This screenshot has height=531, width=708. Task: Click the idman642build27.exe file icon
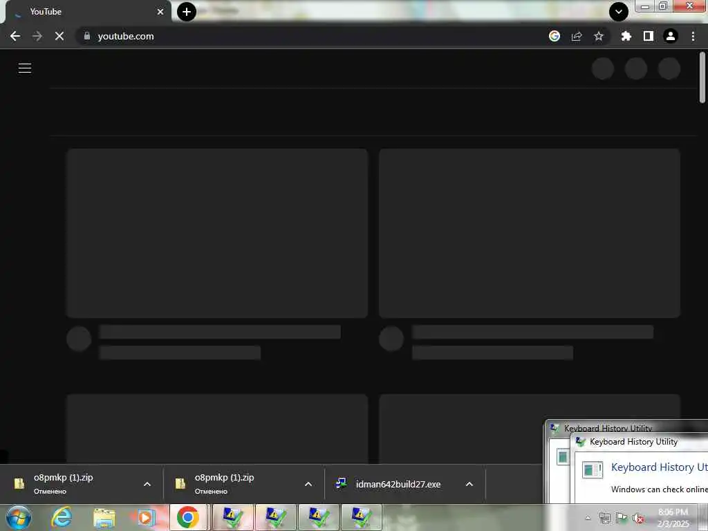(341, 484)
